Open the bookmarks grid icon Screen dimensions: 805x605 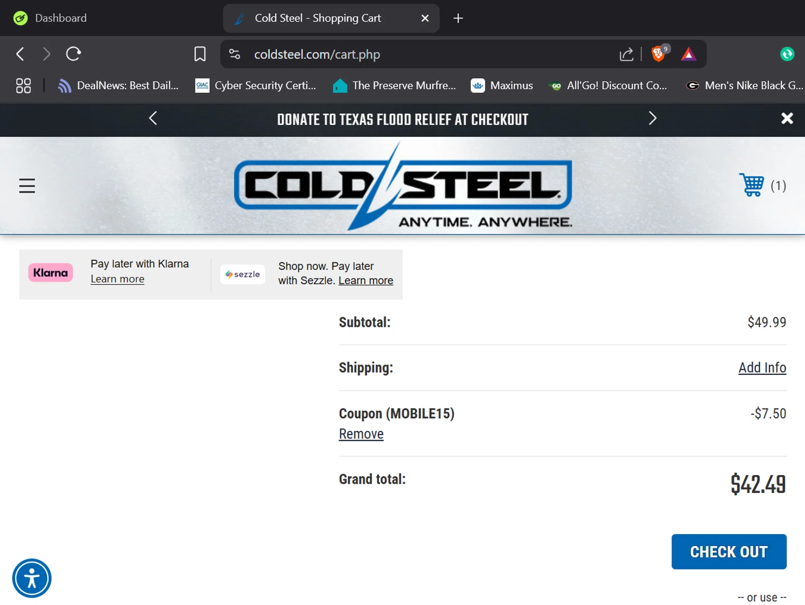pos(24,86)
